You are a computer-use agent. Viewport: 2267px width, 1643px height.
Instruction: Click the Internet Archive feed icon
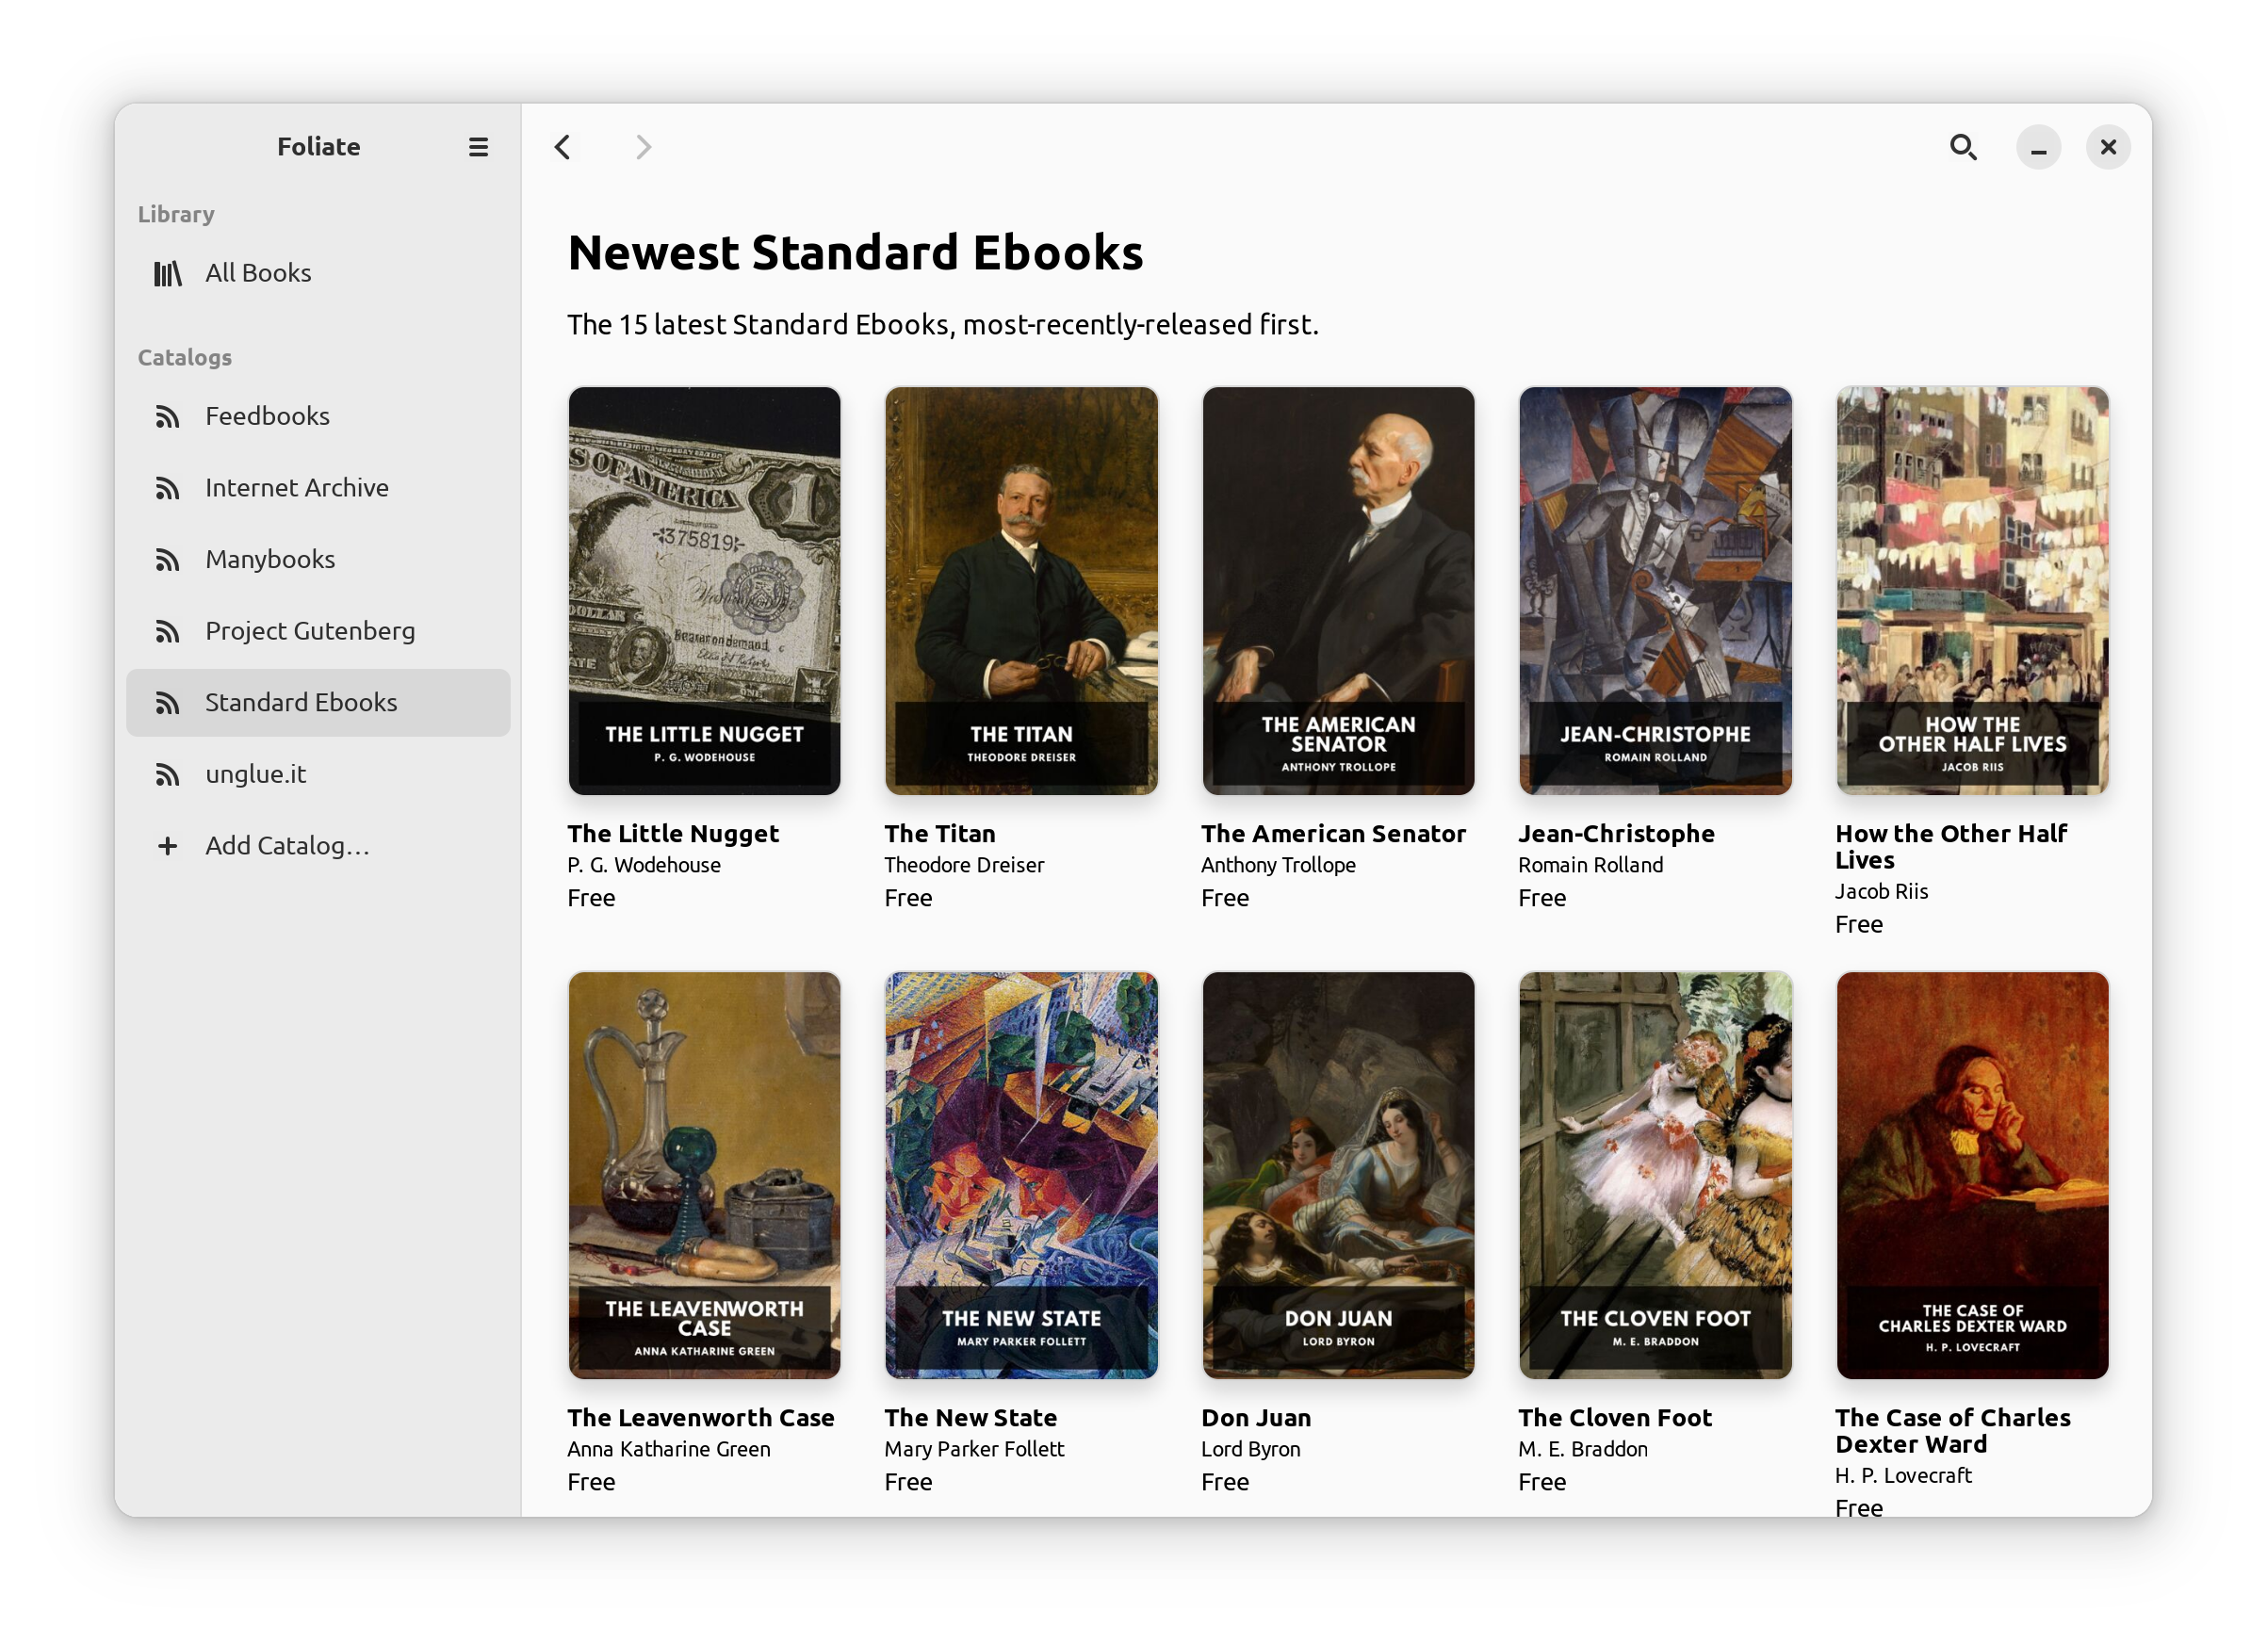pos(166,488)
